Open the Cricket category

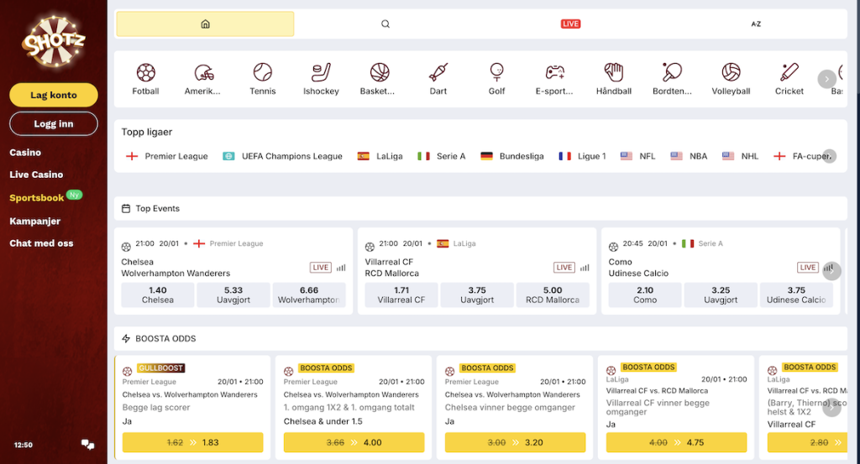(x=789, y=79)
